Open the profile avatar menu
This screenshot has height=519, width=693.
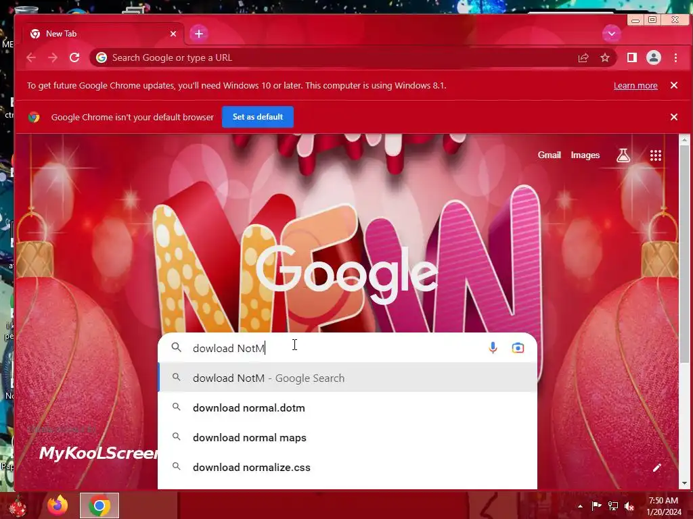tap(654, 57)
